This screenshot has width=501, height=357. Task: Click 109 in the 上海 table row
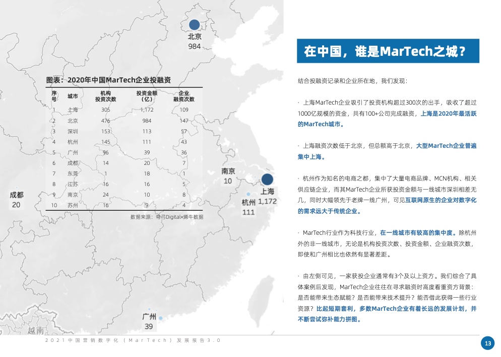tap(184, 110)
